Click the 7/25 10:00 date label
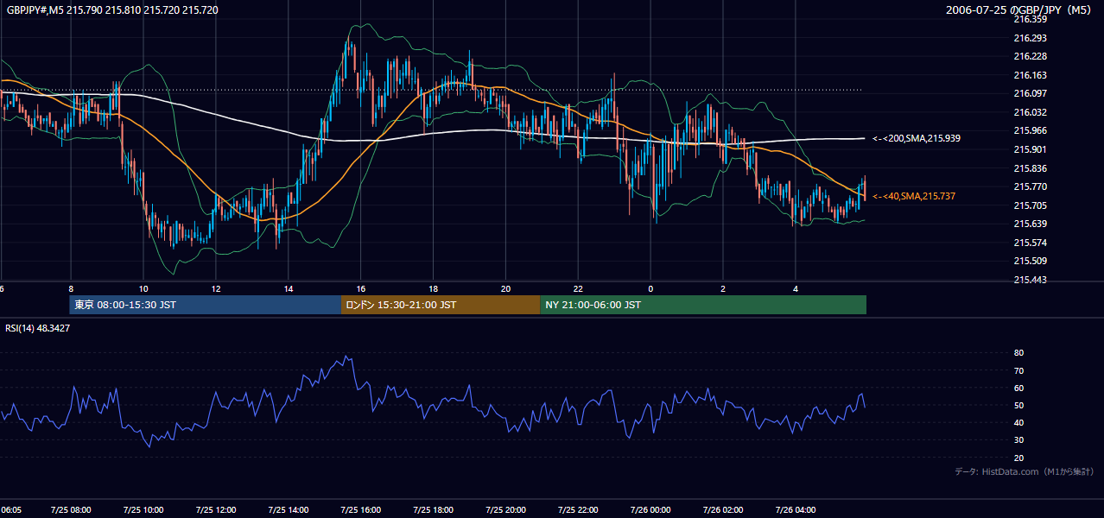1104x518 pixels. tap(143, 510)
